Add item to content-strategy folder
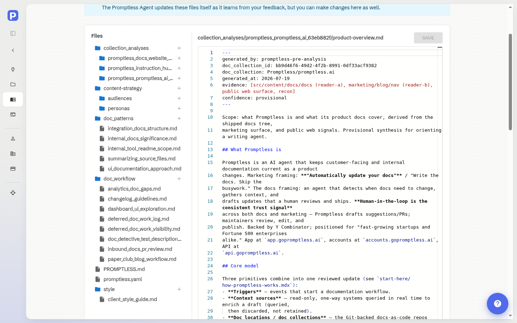517x323 pixels. tap(179, 88)
